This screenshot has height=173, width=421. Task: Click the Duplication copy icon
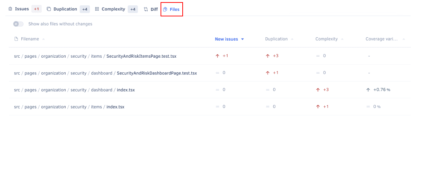coord(49,9)
